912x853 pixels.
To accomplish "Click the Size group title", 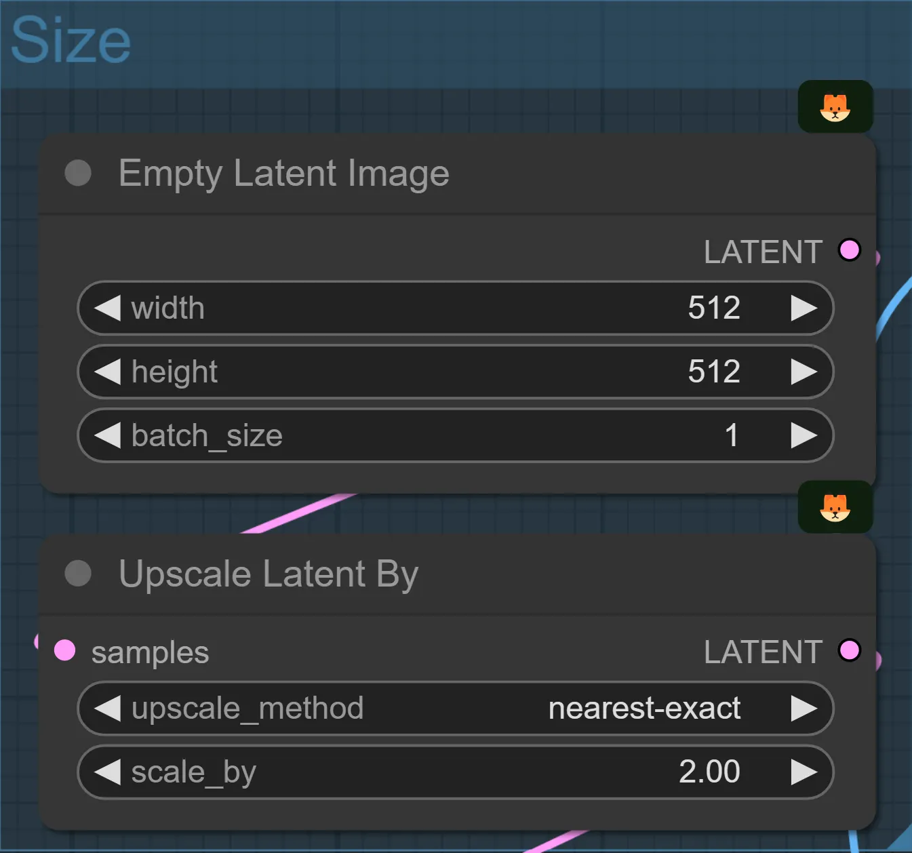I will [x=71, y=41].
